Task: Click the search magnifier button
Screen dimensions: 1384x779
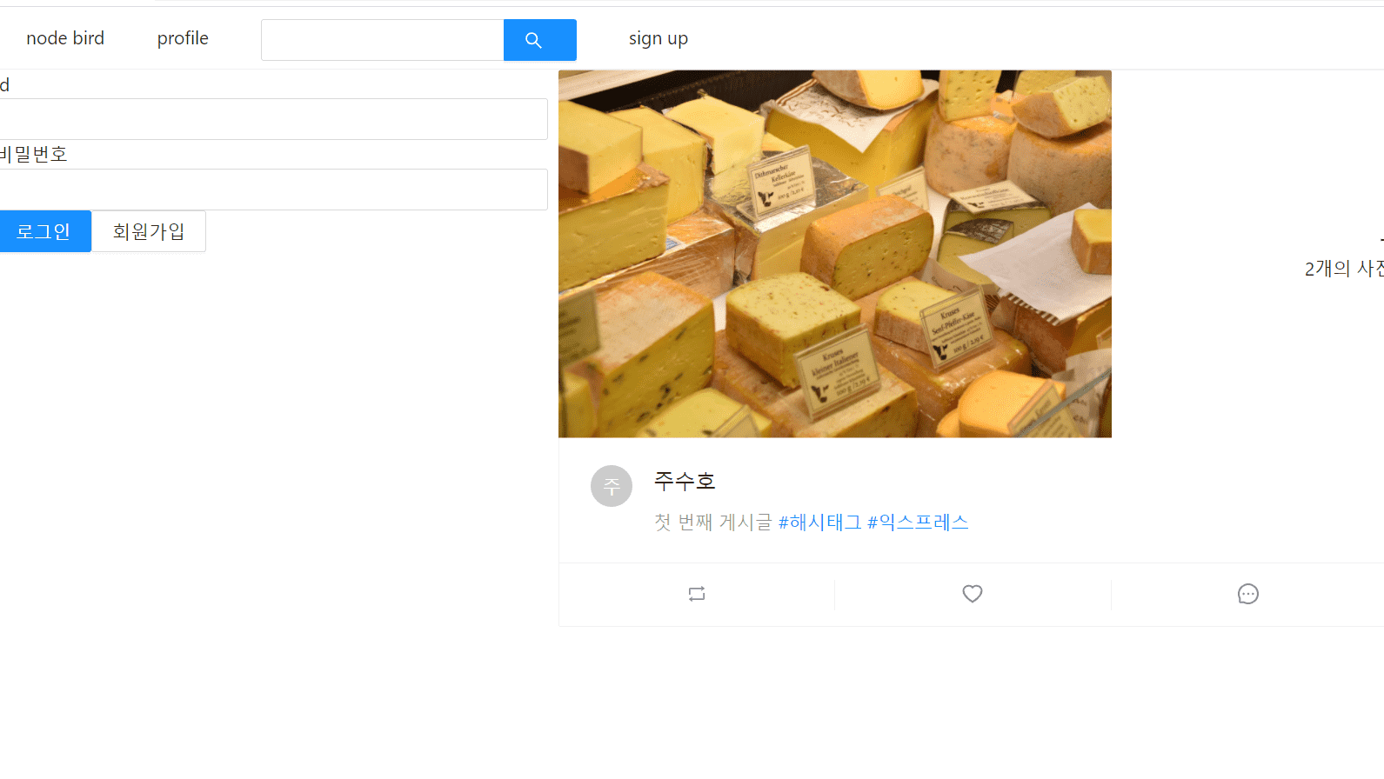Action: point(539,40)
